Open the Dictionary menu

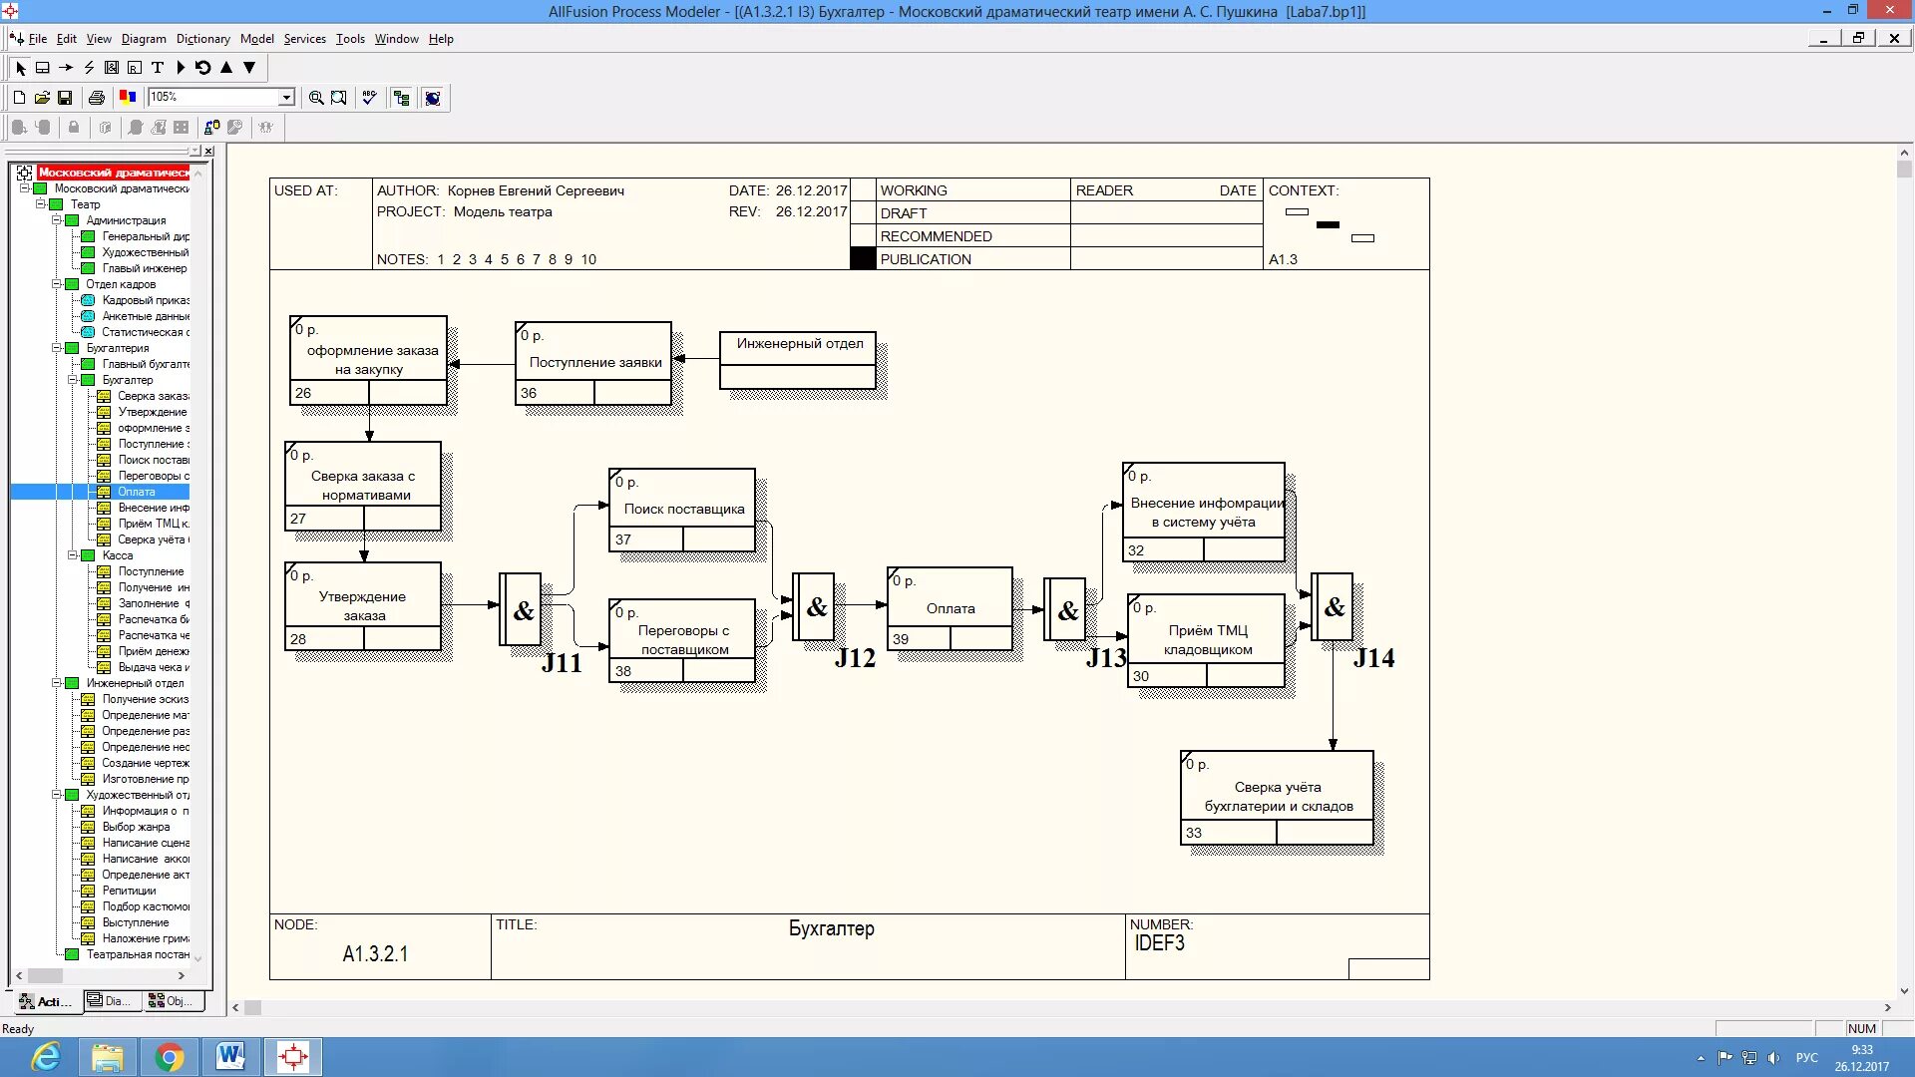pyautogui.click(x=202, y=39)
